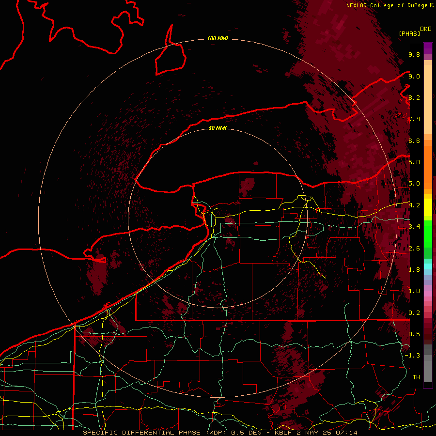Screen dimensions: 436x436
Task: Click the bright yellow segment of the color bar
Action: tap(428, 207)
